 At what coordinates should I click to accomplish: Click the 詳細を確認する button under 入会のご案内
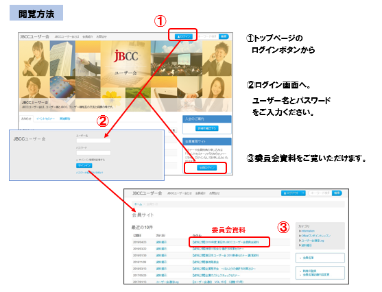click(207, 128)
